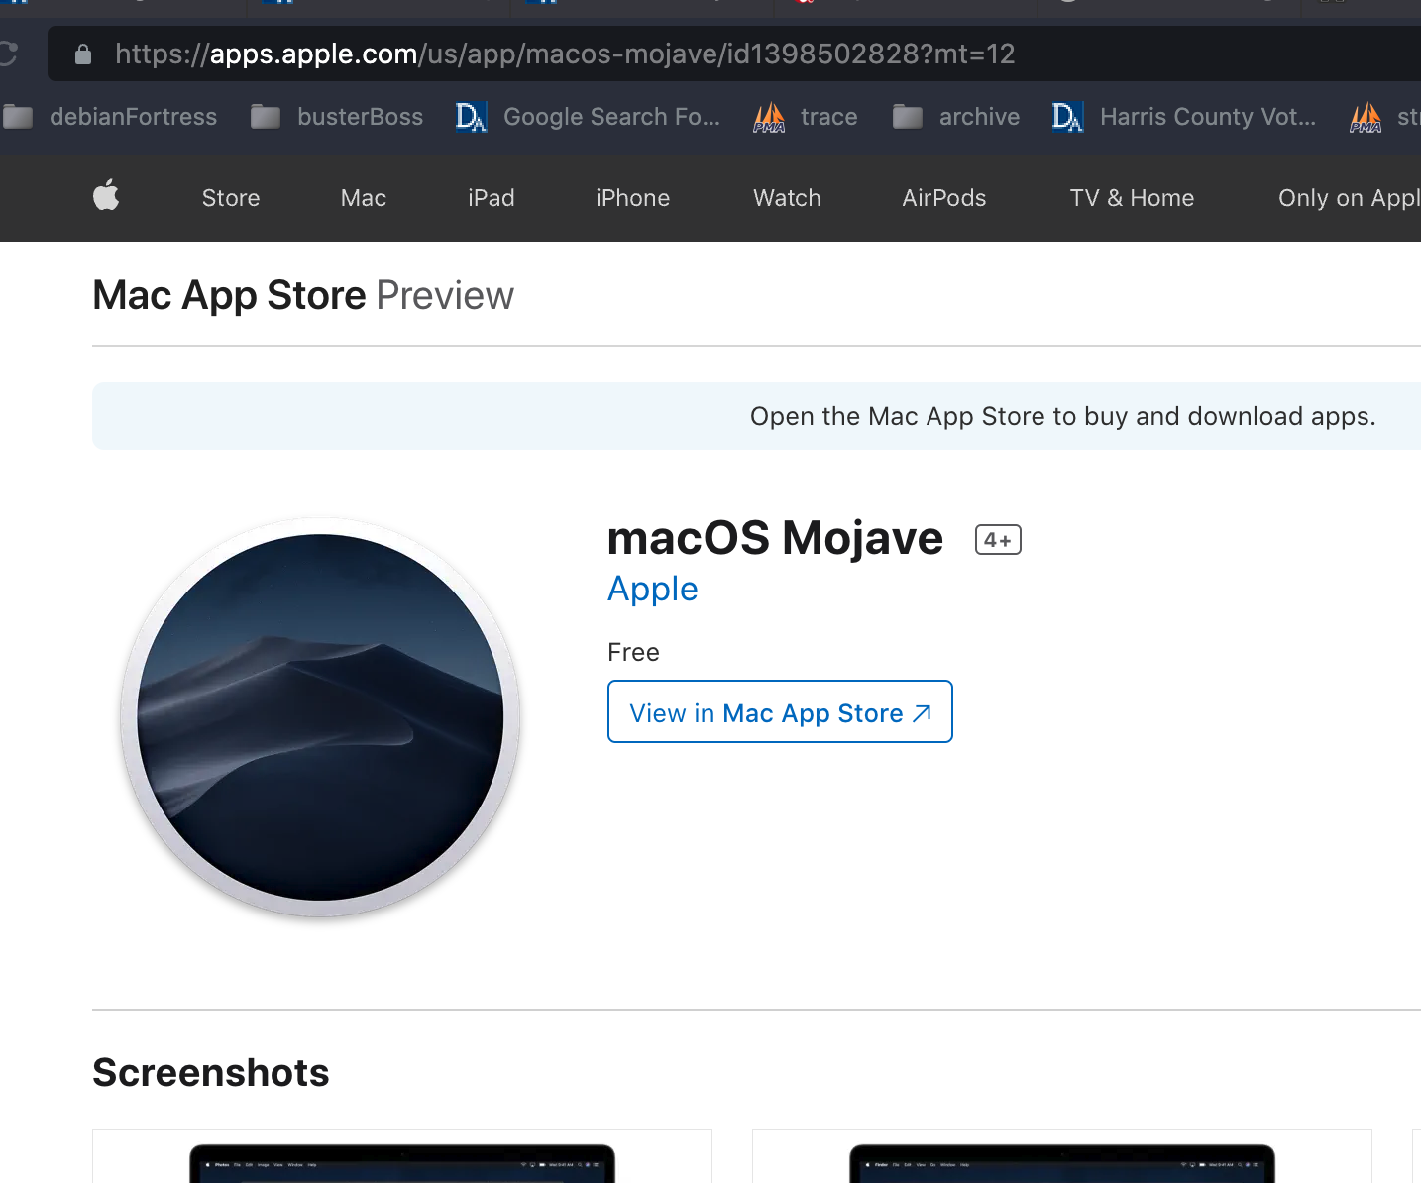This screenshot has width=1421, height=1183.
Task: Open the Mac navigation item
Action: (x=364, y=198)
